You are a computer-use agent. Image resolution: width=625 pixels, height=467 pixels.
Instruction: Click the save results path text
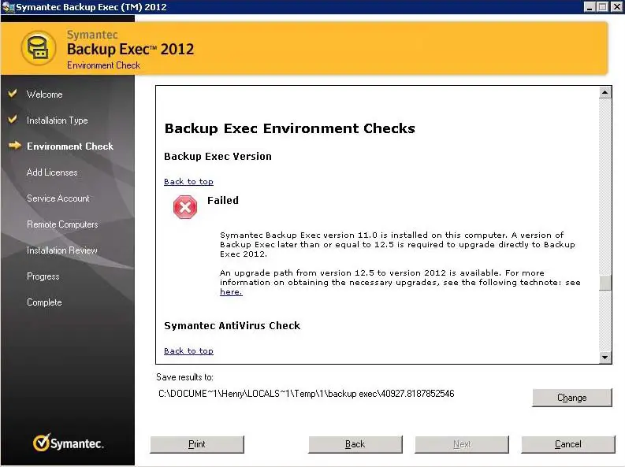306,394
